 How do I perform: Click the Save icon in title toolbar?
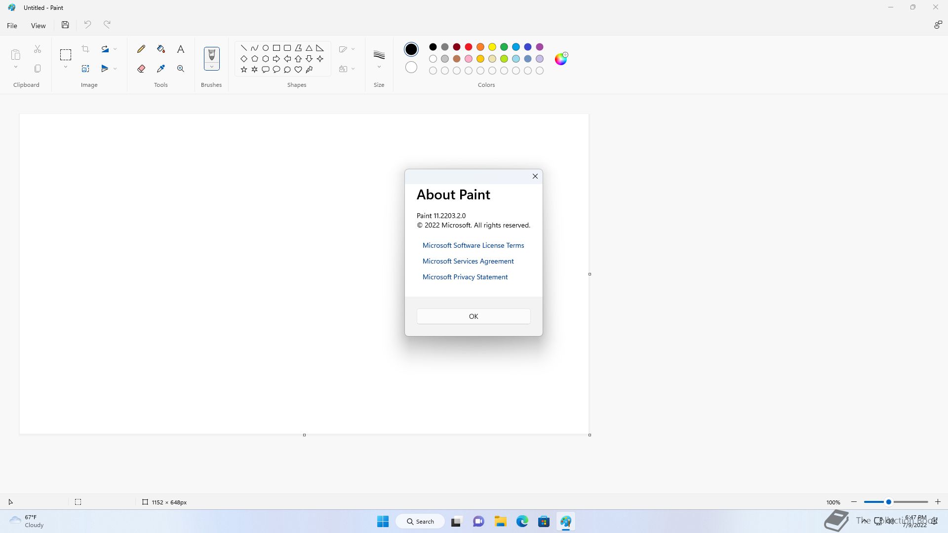[65, 25]
